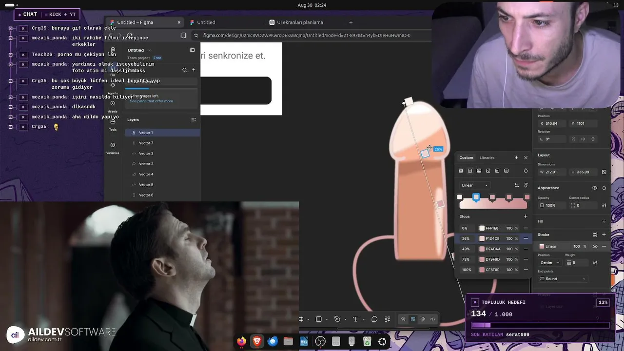Click the CF8F8E color swatch in Stops

(x=482, y=270)
